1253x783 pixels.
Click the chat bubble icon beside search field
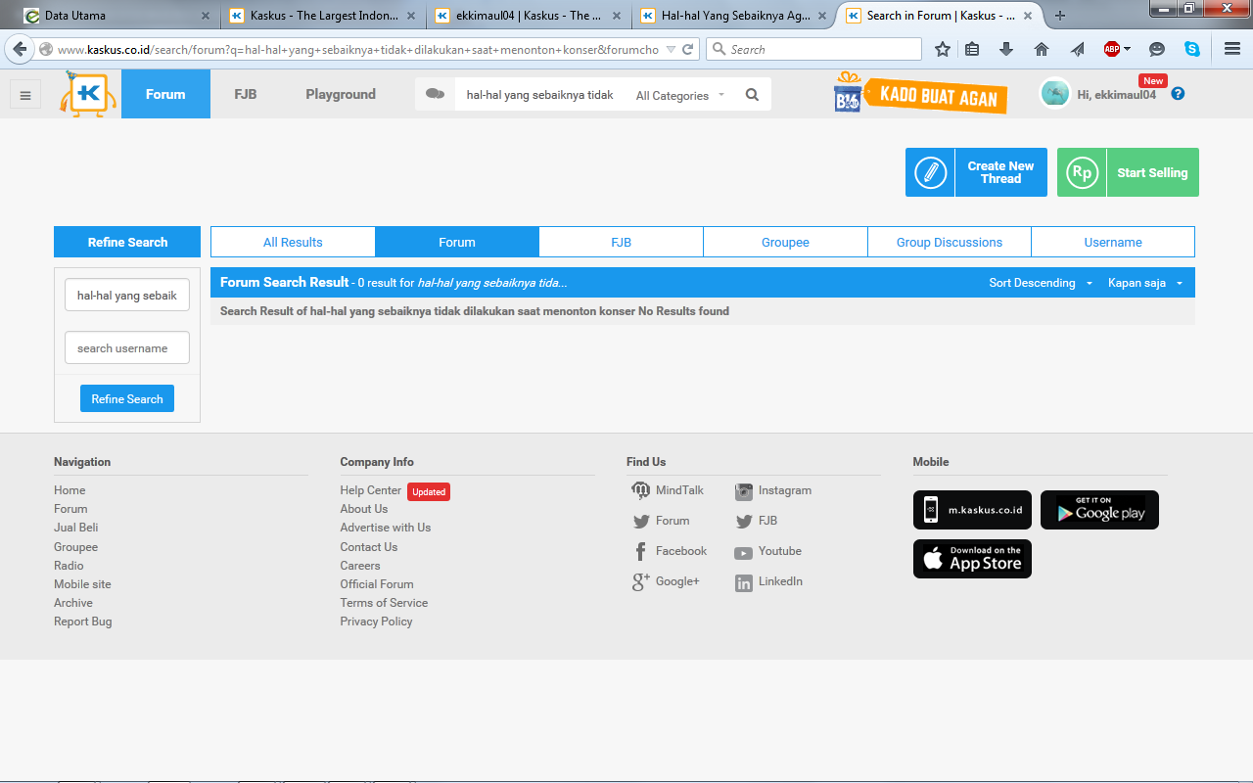pyautogui.click(x=436, y=94)
